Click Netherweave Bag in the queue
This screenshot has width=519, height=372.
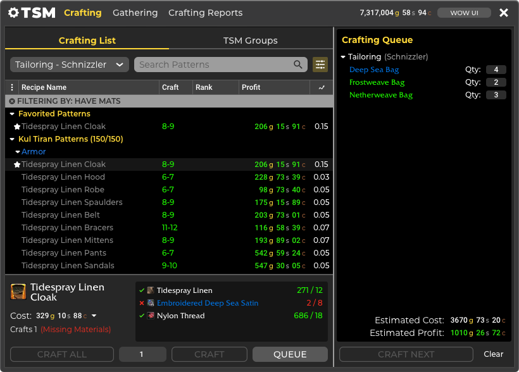click(381, 95)
